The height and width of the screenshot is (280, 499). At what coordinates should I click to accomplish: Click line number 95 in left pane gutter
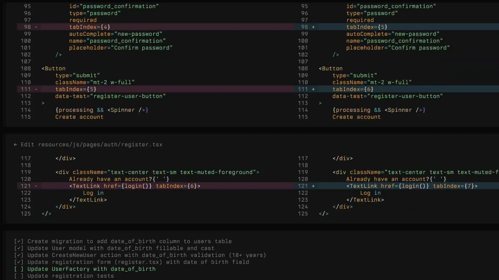pos(28,6)
